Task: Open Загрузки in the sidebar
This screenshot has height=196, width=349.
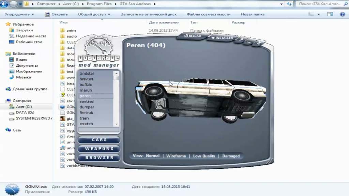Action: click(x=21, y=30)
